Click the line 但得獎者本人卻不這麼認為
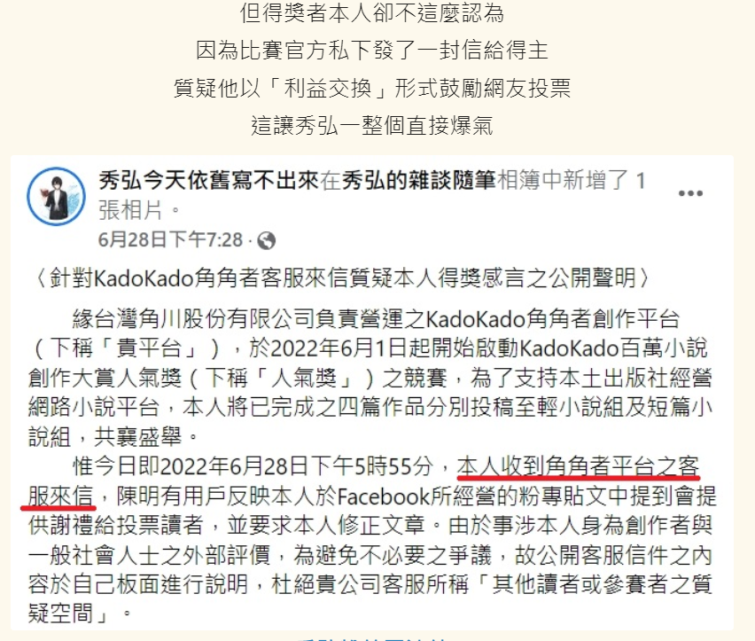The height and width of the screenshot is (641, 755). pos(371,13)
